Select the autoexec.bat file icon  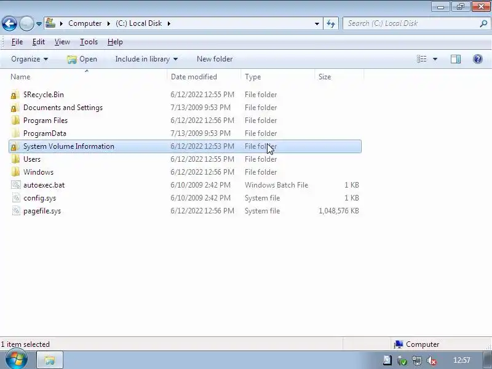coord(16,185)
